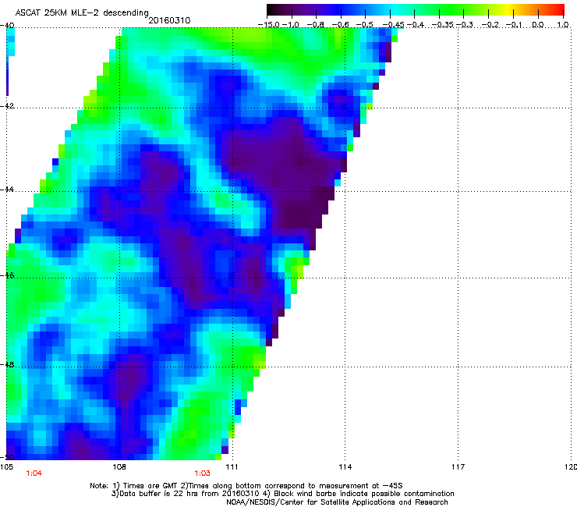
Task: Click the latitude label "-50"
Action: pos(7,457)
